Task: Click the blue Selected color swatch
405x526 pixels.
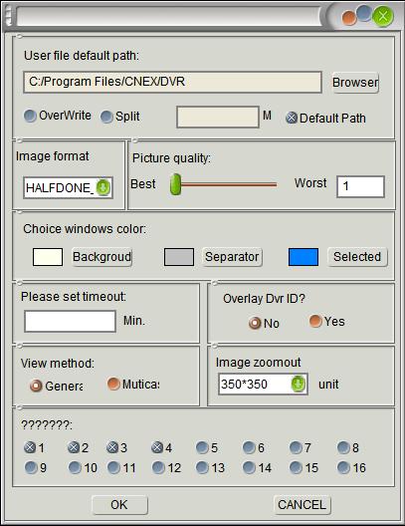Action: point(304,257)
